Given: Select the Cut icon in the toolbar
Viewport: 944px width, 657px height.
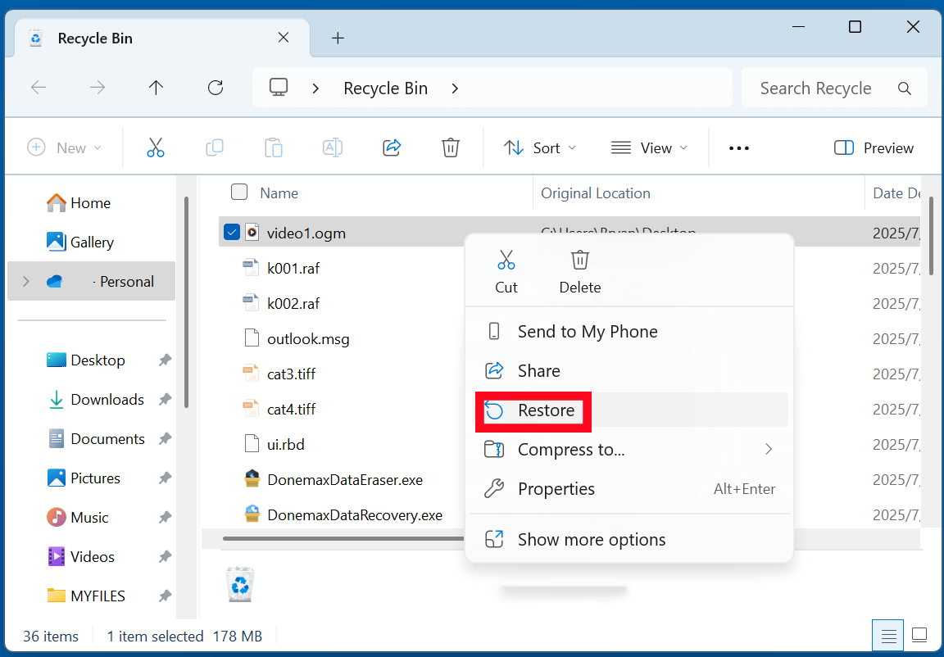Looking at the screenshot, I should point(155,147).
